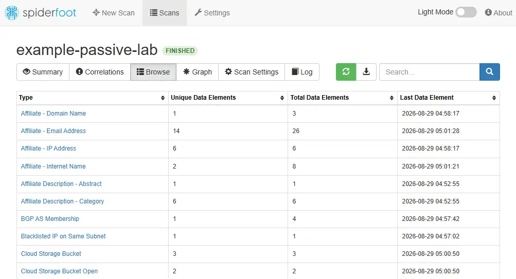This screenshot has width=516, height=279.
Task: Click unique count 14 in Email Address row
Action: pos(176,131)
